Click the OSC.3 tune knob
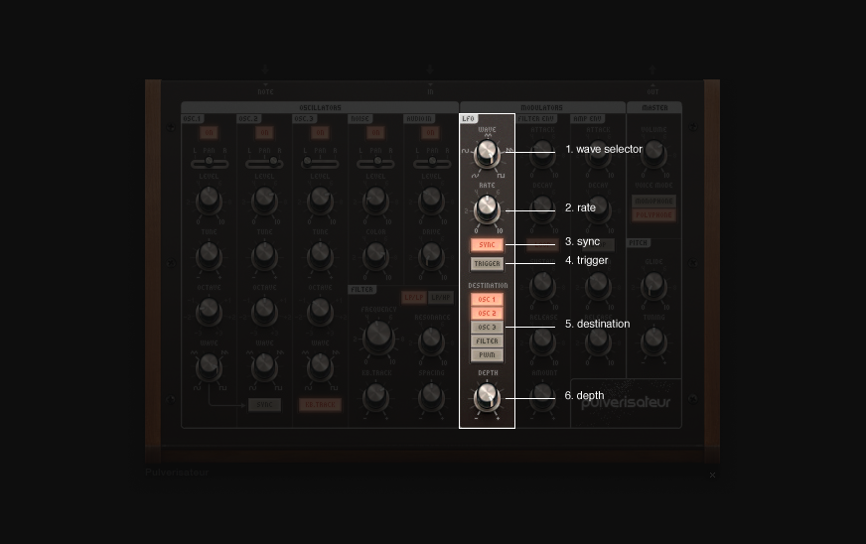 pos(321,254)
